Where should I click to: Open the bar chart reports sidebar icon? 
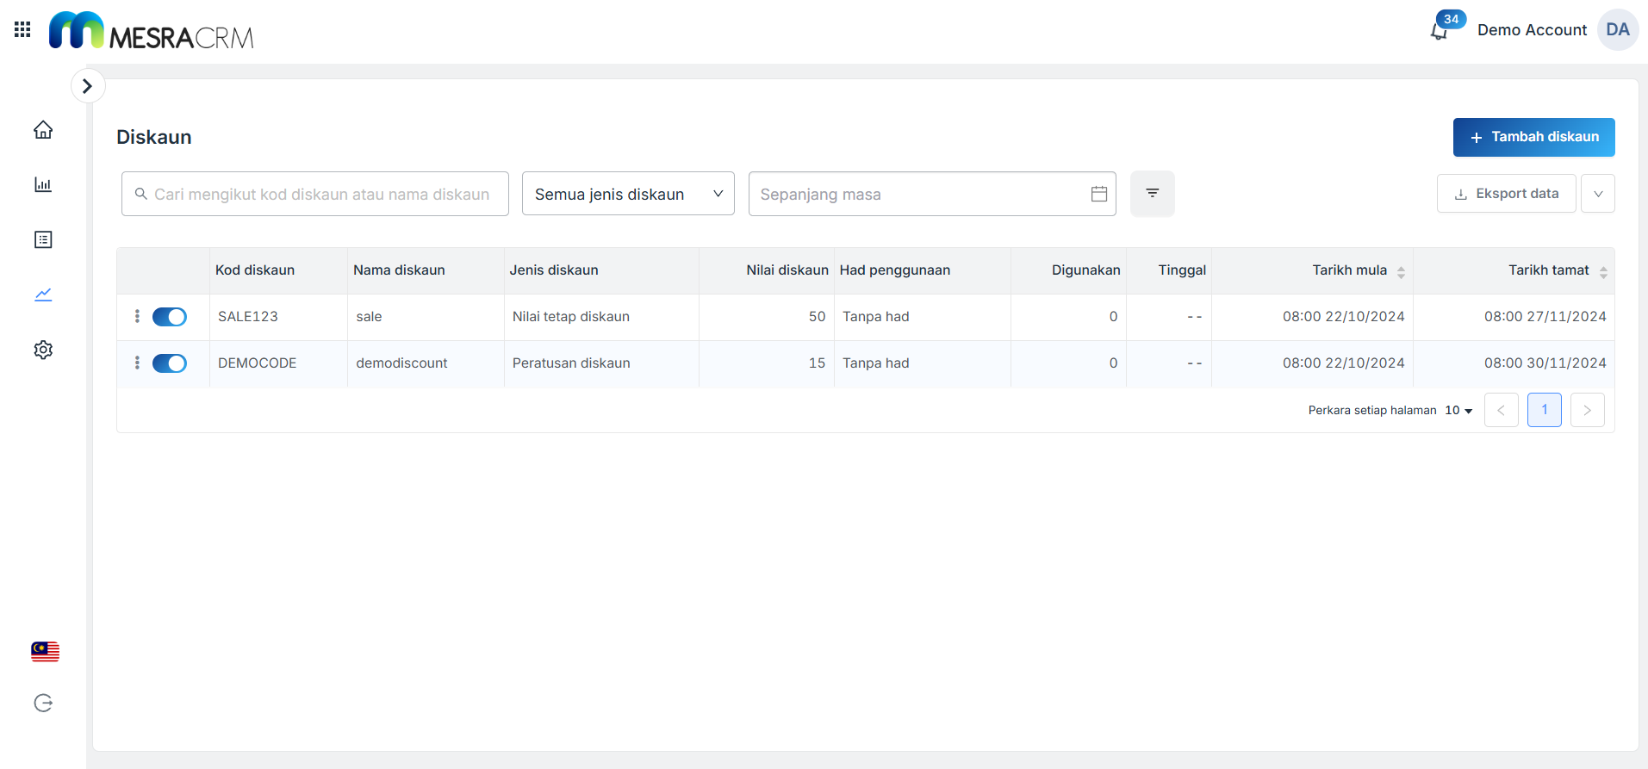click(x=43, y=185)
